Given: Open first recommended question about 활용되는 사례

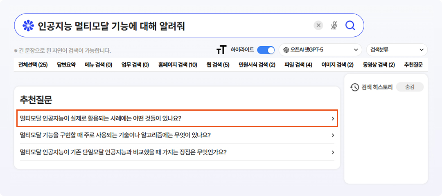Looking at the screenshot, I should click(x=177, y=118).
